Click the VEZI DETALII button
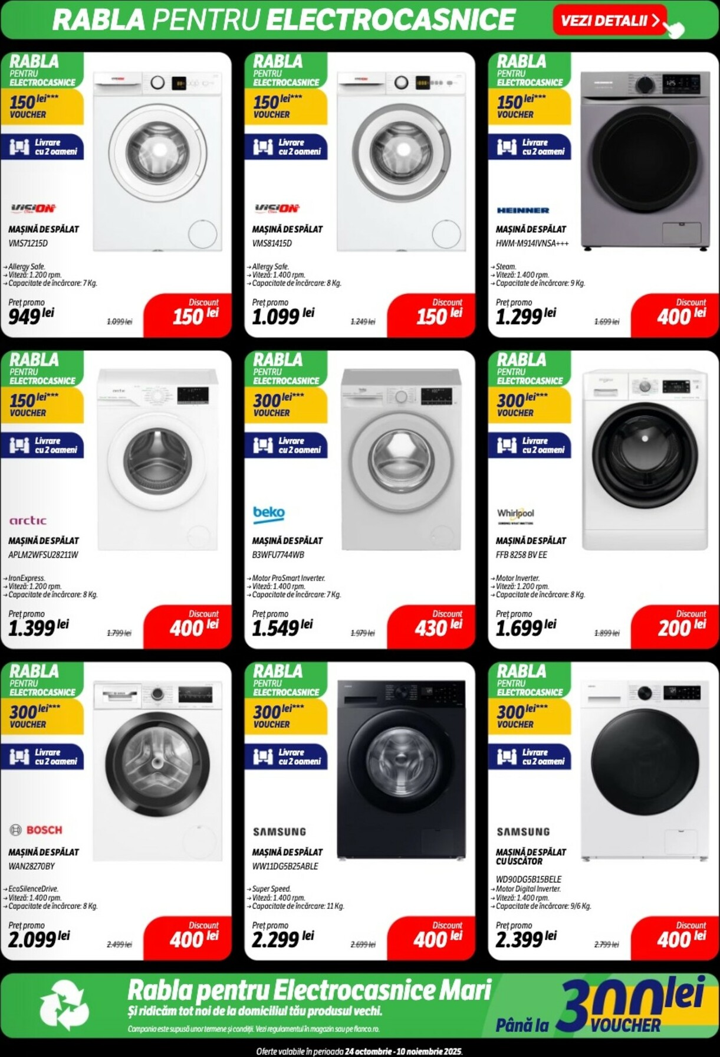 pos(609,20)
